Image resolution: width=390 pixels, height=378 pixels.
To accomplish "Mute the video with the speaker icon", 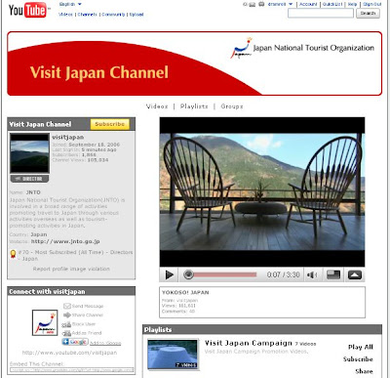I will pos(312,275).
